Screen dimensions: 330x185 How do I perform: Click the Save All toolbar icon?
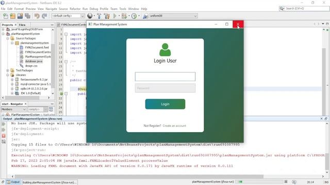[x=27, y=16]
